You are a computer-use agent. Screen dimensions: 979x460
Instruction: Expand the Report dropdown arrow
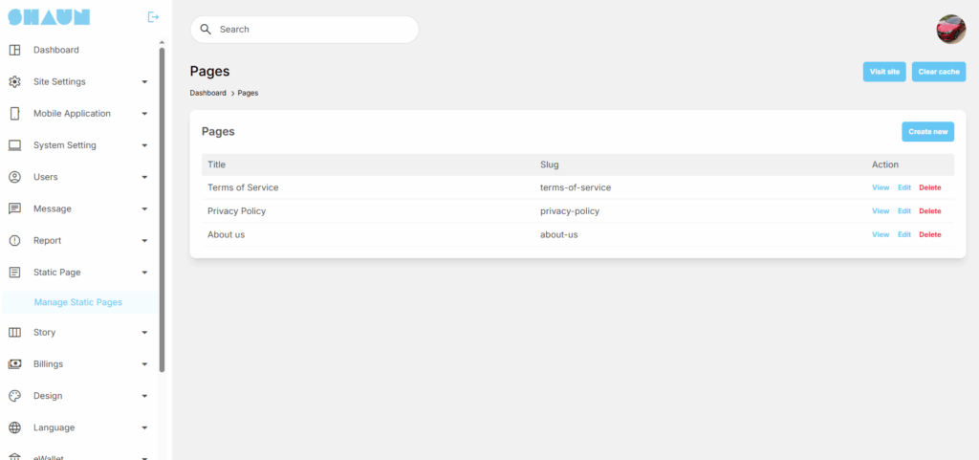(144, 241)
